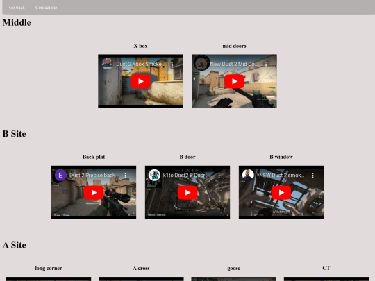Click the mid doors label

[x=235, y=46]
